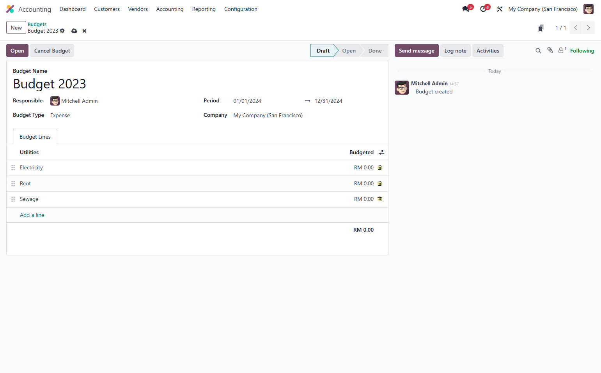601x373 pixels.
Task: Open the Customers menu
Action: [107, 9]
